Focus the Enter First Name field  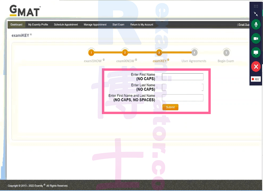[x=183, y=77]
